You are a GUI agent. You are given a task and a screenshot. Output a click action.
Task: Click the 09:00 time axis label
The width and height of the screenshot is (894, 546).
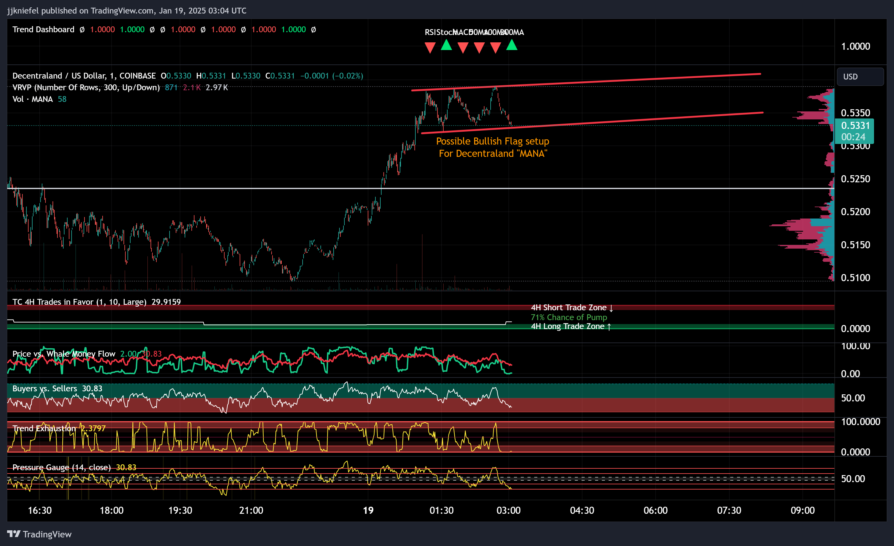802,510
